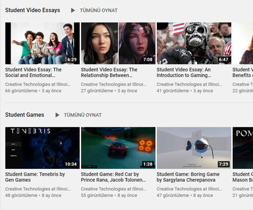Open the partially visible fourth Student Games thumbnail
Viewport: 253px width, 210px height.
(243, 148)
